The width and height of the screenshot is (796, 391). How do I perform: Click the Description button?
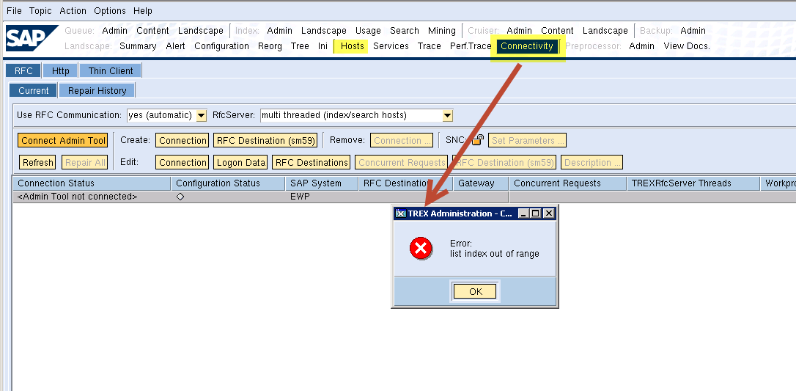592,163
